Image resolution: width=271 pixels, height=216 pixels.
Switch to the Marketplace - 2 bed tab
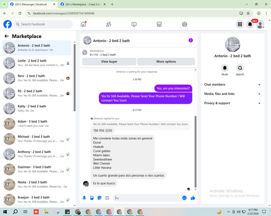point(83,4)
